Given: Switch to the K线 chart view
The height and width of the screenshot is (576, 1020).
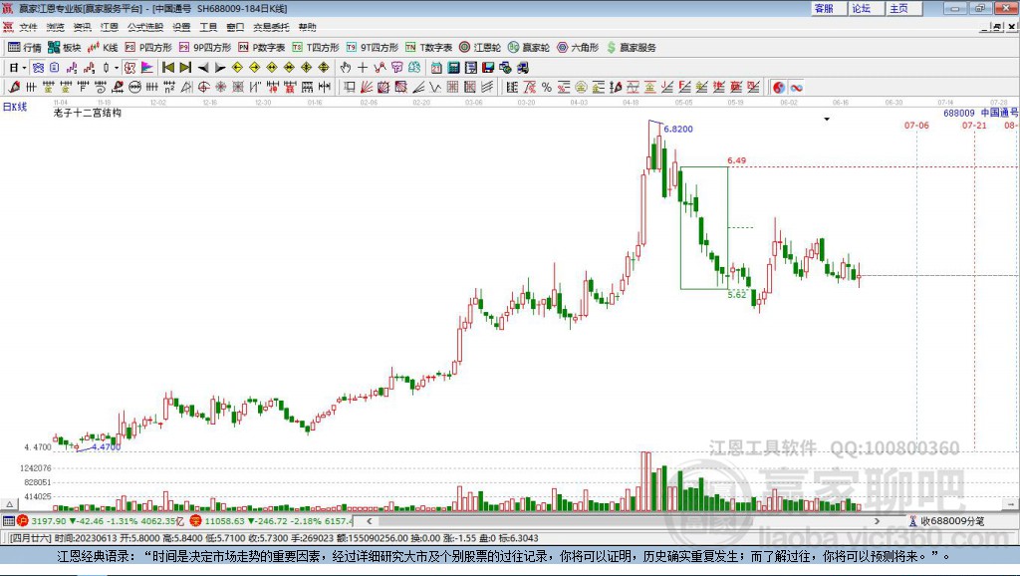Looking at the screenshot, I should 103,48.
